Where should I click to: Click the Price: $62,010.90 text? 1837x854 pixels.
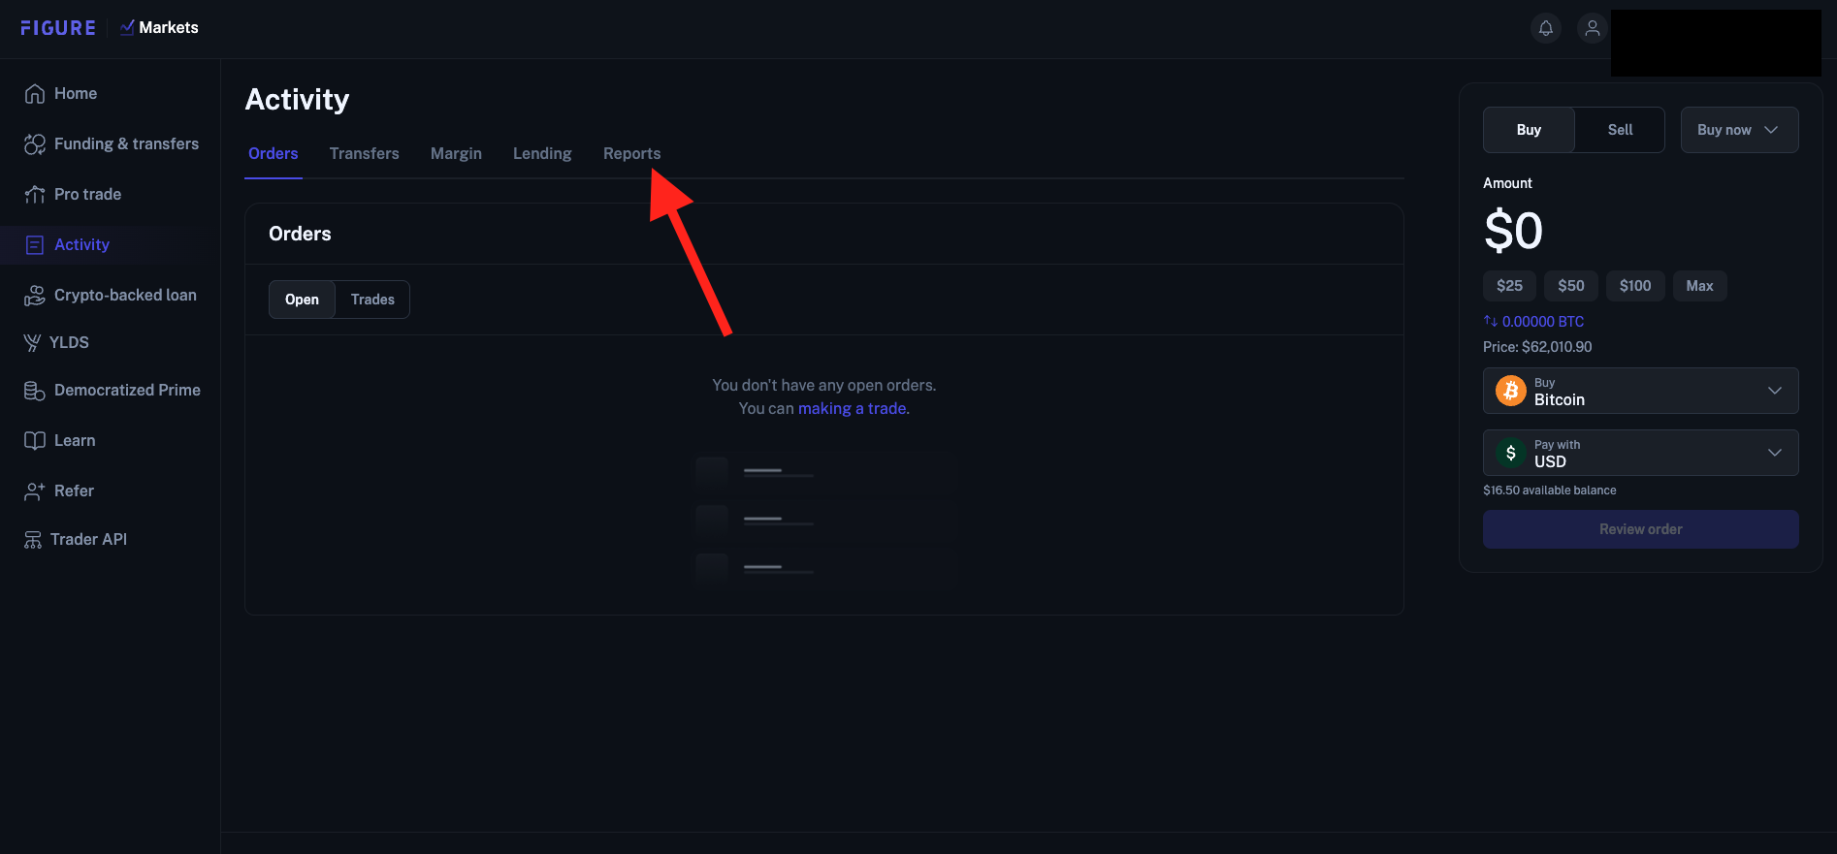(1537, 347)
